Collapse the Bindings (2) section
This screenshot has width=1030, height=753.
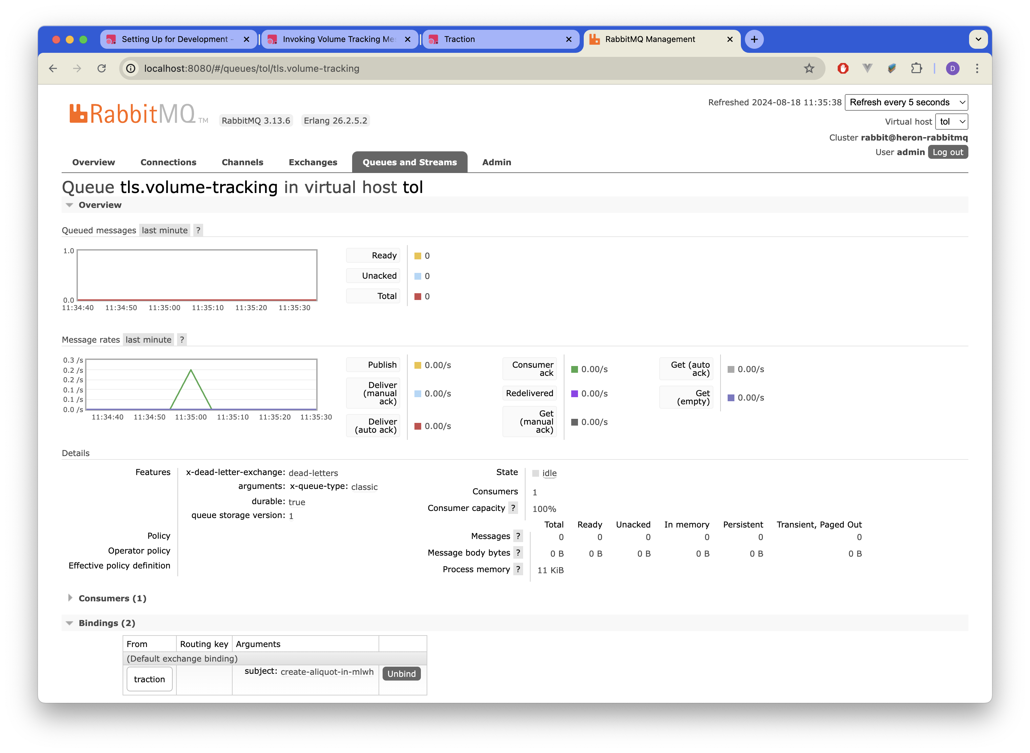tap(107, 623)
